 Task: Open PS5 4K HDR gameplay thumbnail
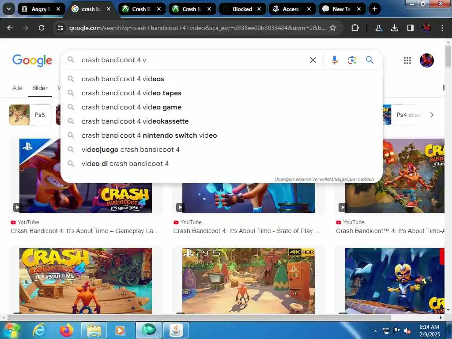pyautogui.click(x=248, y=281)
